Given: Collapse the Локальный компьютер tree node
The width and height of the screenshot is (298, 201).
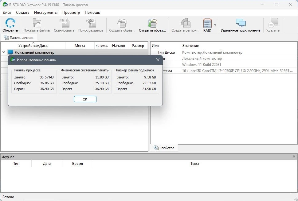Looking at the screenshot, I should tap(4, 52).
